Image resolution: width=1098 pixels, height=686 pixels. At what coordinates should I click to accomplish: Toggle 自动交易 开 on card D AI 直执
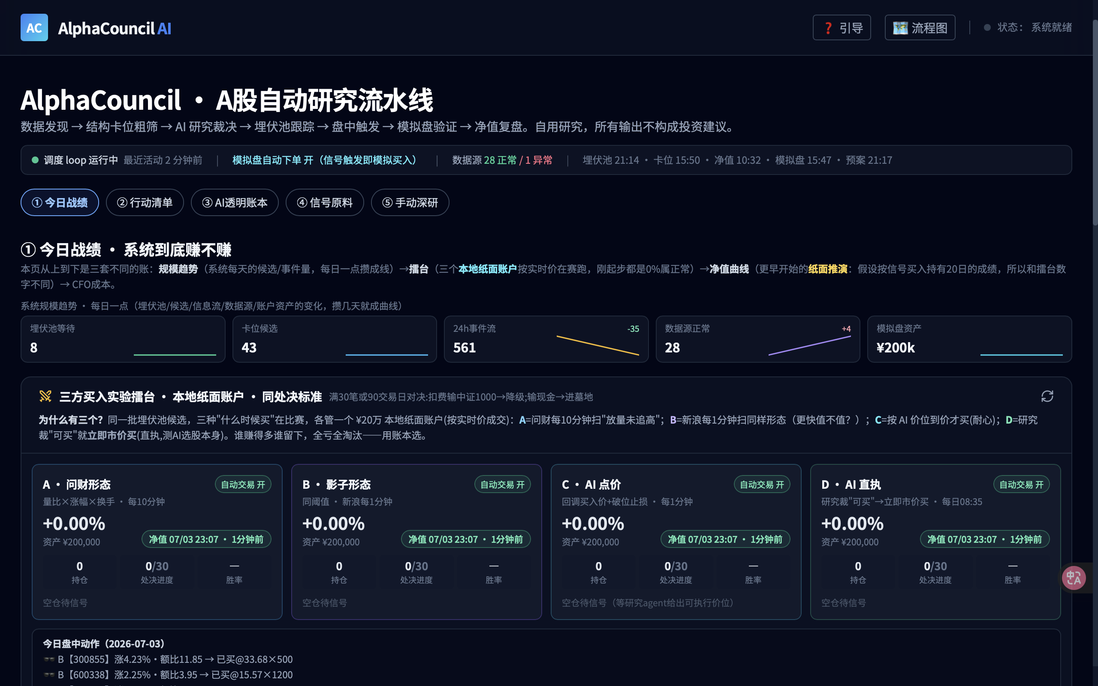(1021, 484)
